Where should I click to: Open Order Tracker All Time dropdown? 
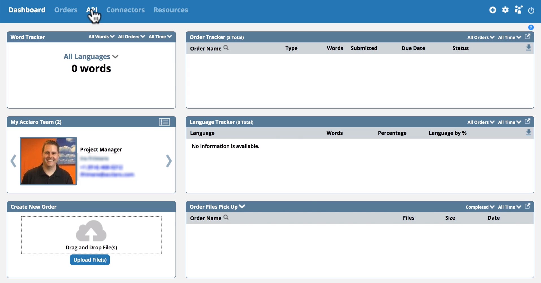tap(509, 37)
